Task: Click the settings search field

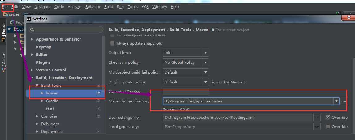Action: (66, 30)
